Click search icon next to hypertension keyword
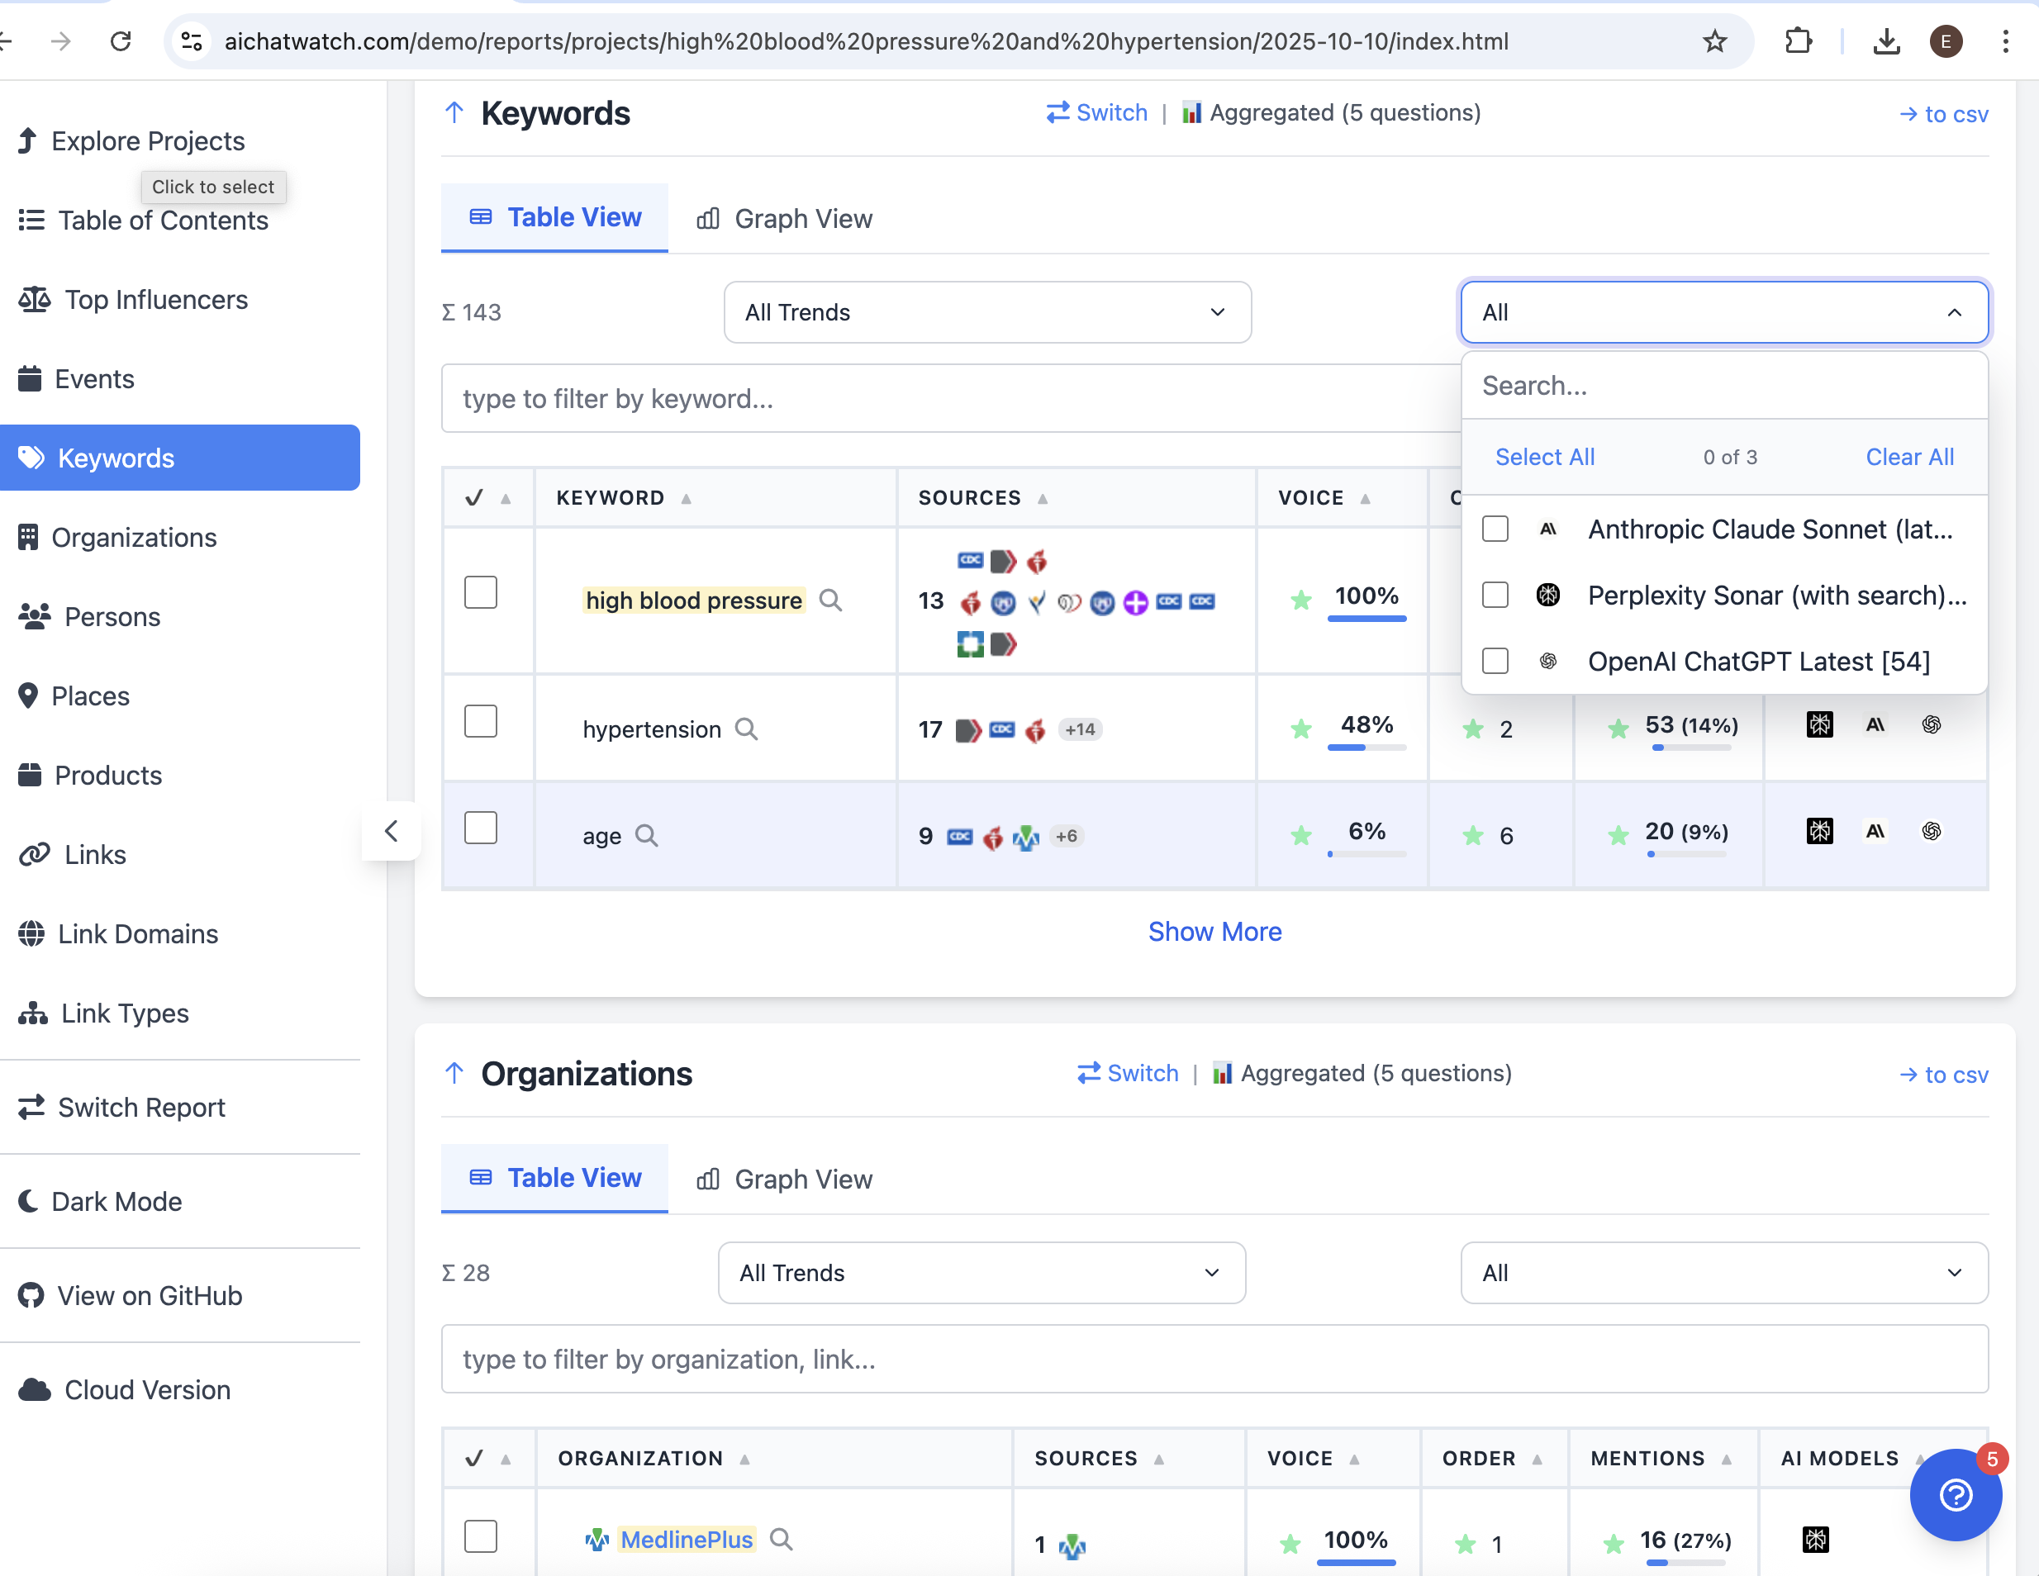This screenshot has width=2039, height=1576. (746, 729)
